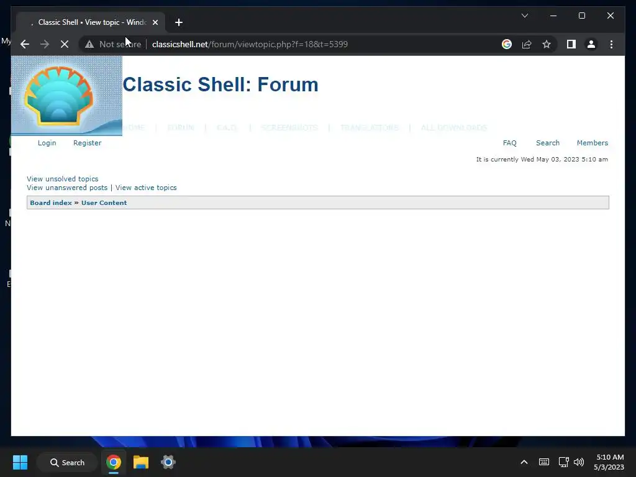The image size is (636, 477).
Task: Open the volume speaker tray icon
Action: pyautogui.click(x=579, y=462)
